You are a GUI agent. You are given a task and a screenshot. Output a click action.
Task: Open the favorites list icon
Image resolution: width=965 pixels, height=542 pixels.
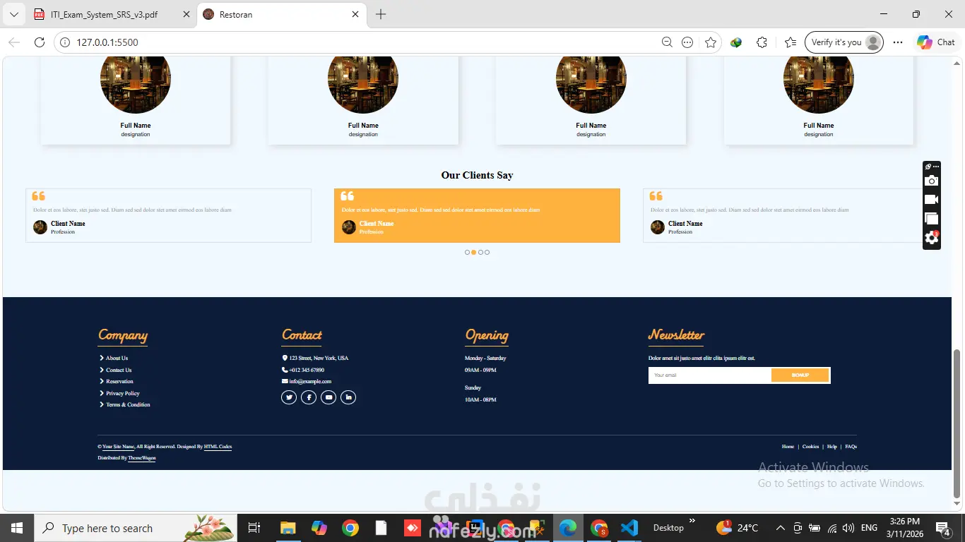pyautogui.click(x=791, y=42)
